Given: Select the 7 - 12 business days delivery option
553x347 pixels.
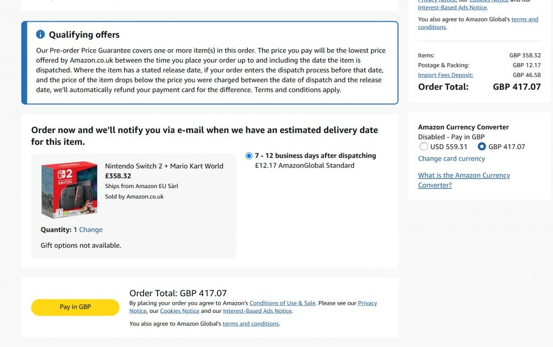Looking at the screenshot, I should [249, 156].
